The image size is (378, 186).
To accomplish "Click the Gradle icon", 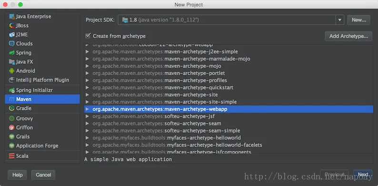I will pos(12,108).
